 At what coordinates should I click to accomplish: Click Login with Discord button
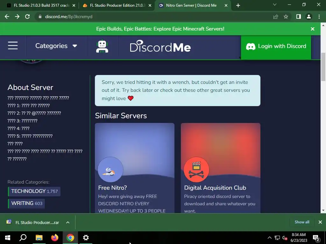(x=276, y=47)
